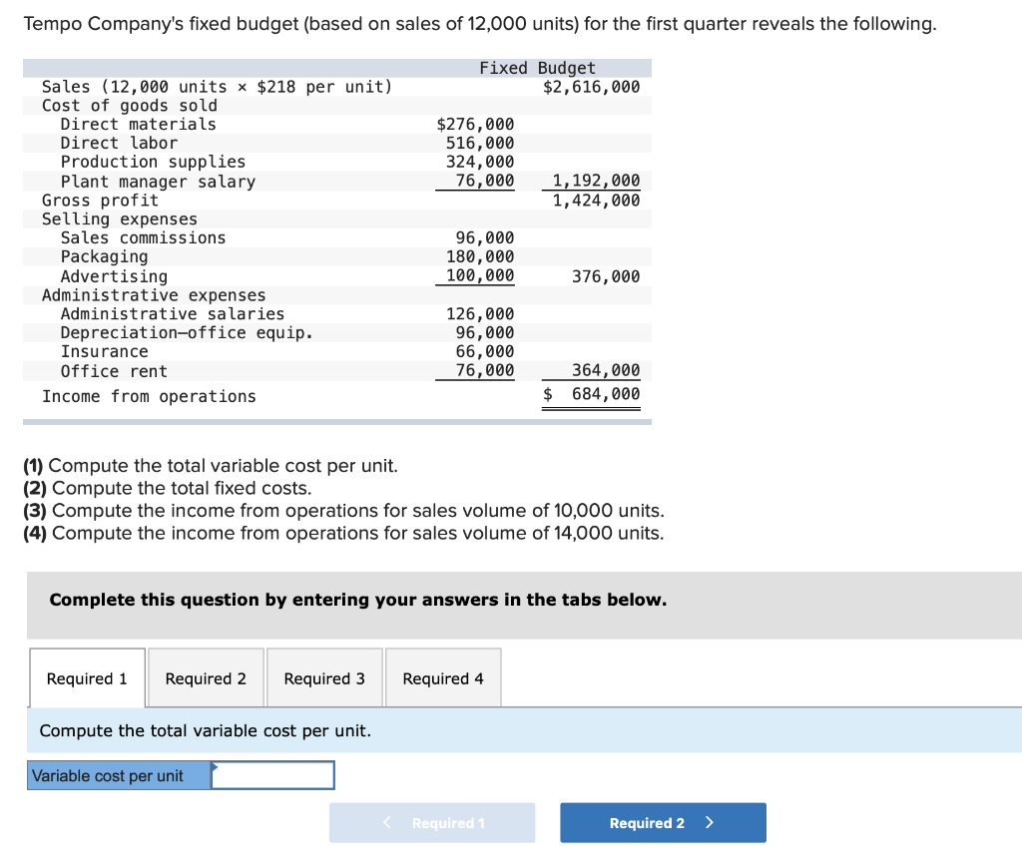Click the instruction text 'Compute the total variable cost per unit.' in blue bar

pyautogui.click(x=206, y=731)
